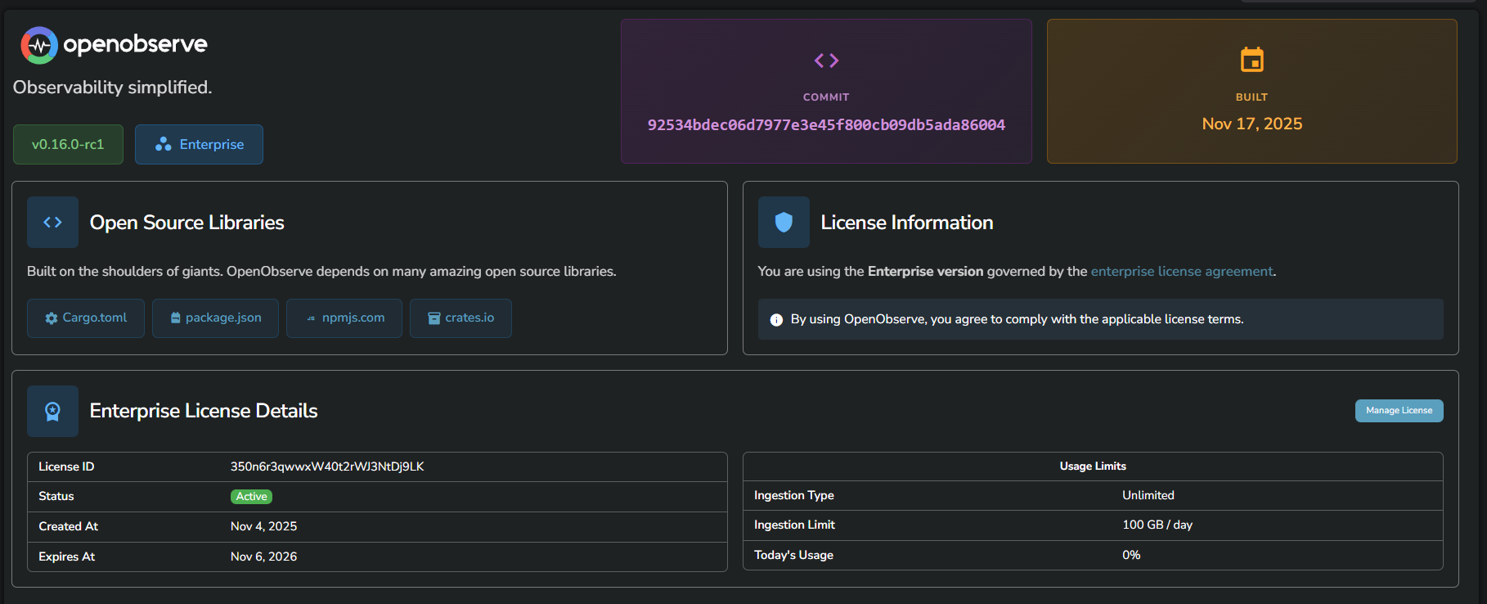The width and height of the screenshot is (1487, 604).
Task: Click the License ID value
Action: tap(327, 467)
